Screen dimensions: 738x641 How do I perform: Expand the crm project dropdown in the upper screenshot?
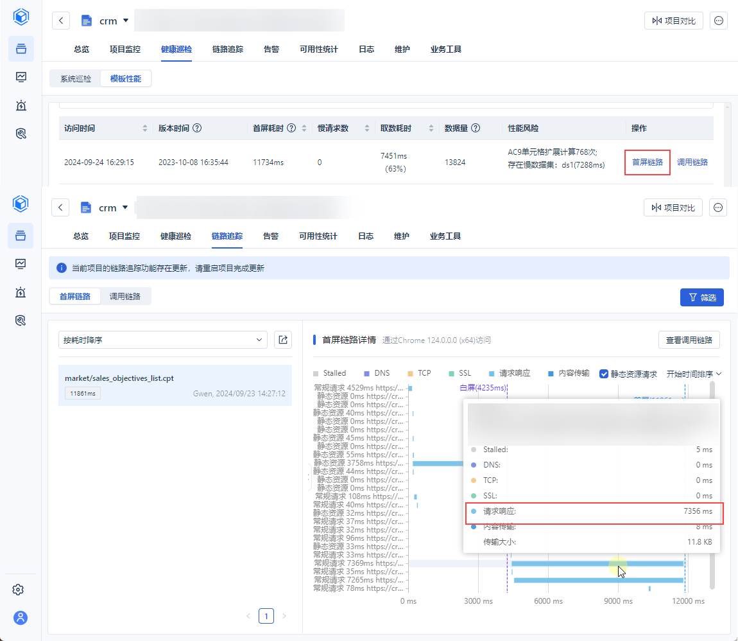(126, 21)
